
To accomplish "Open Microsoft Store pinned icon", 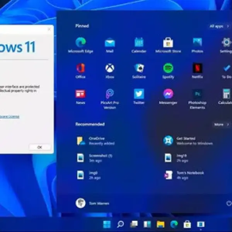I will point(168,43).
